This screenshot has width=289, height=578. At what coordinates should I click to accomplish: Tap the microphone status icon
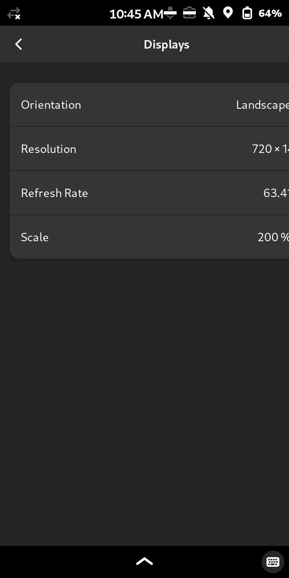click(171, 13)
